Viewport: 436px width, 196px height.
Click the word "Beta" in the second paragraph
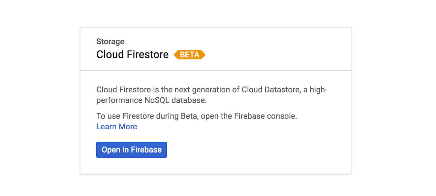click(x=189, y=116)
